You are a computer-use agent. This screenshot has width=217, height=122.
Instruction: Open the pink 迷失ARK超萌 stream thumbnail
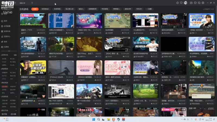coord(117,68)
